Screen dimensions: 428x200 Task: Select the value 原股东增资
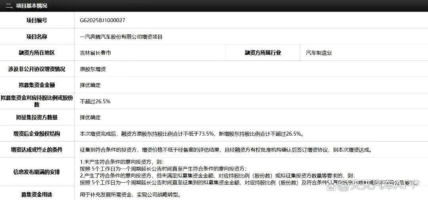tap(93, 69)
